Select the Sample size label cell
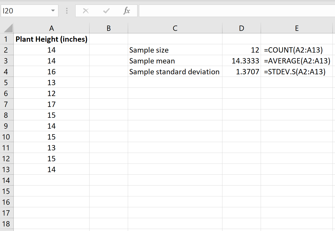The image size is (335, 231). coord(175,50)
